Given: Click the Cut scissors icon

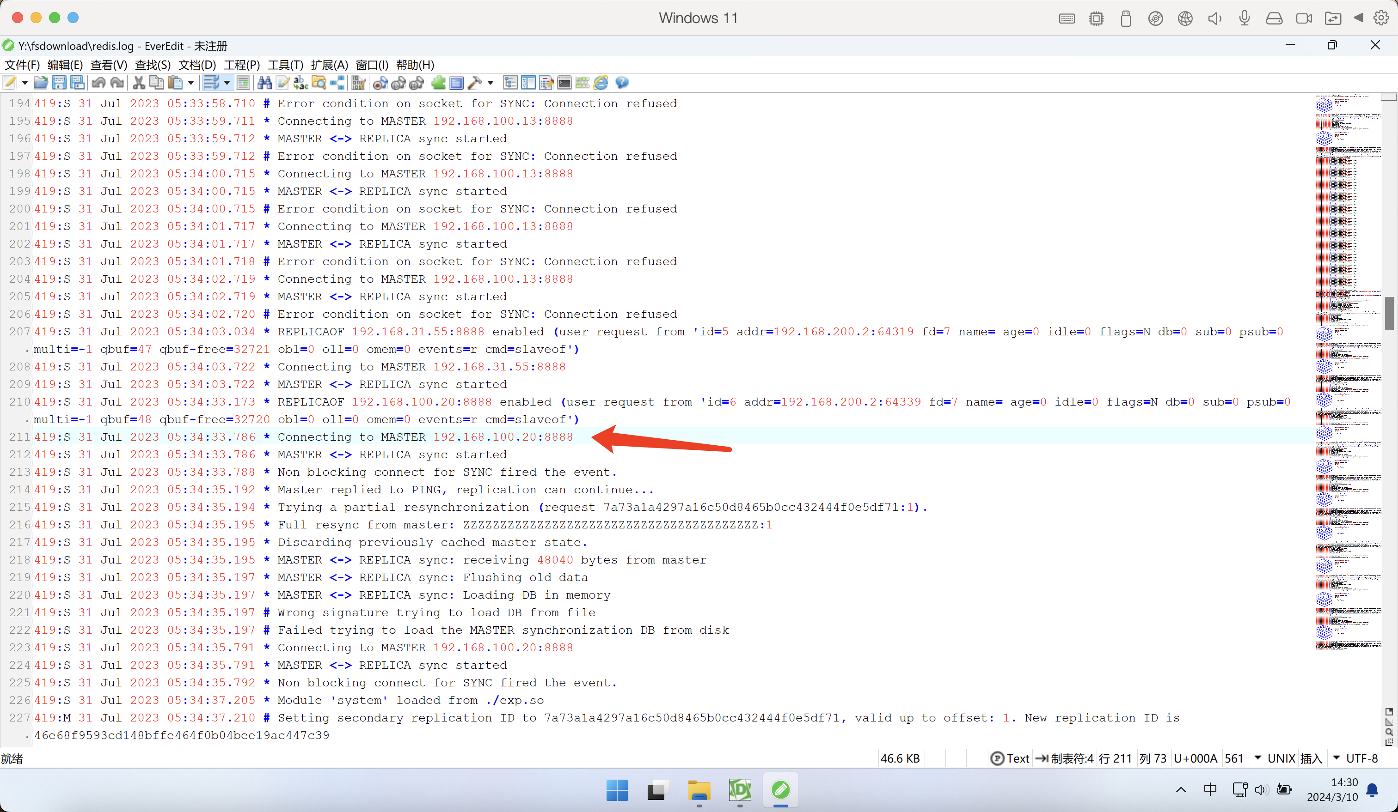Looking at the screenshot, I should pos(139,83).
